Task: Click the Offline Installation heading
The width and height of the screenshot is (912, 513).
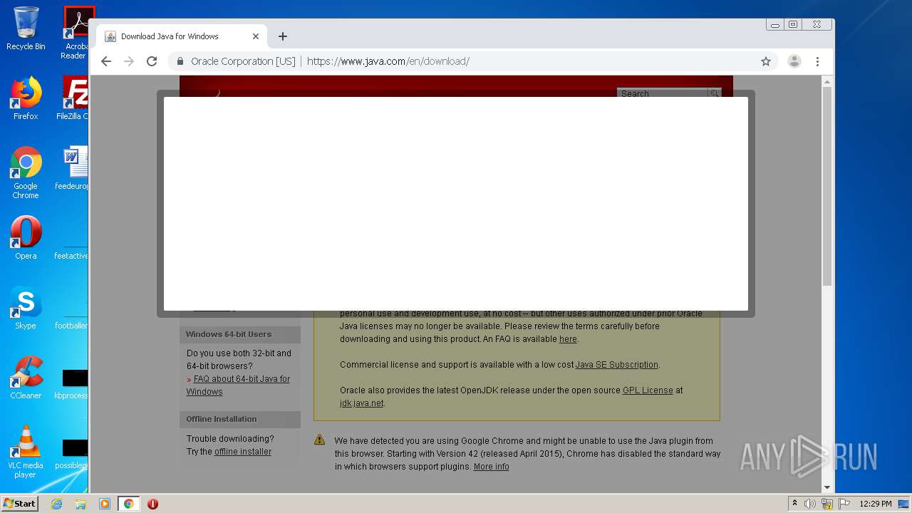Action: (222, 419)
